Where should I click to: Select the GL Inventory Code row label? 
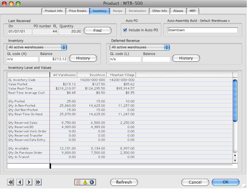pos(22,80)
